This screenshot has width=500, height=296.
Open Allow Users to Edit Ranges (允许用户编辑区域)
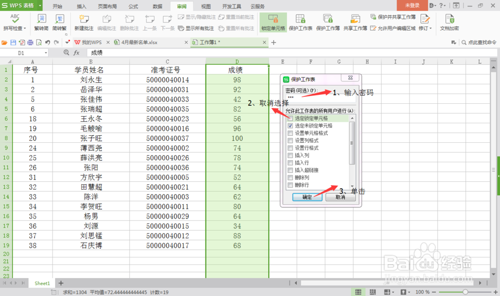coord(393,28)
